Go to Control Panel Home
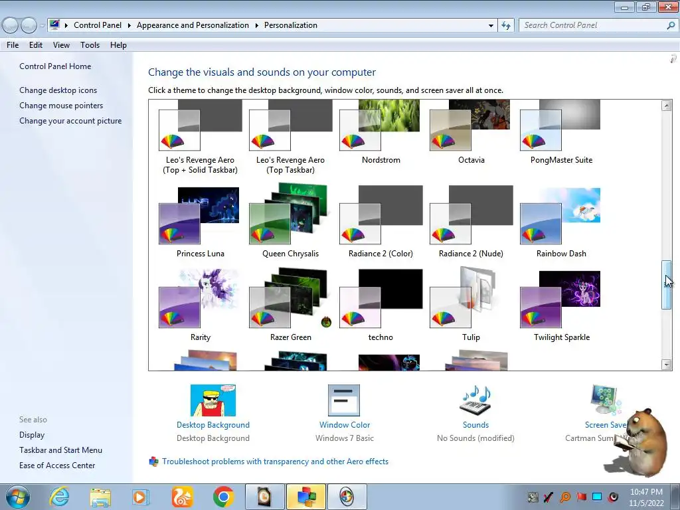 click(55, 66)
